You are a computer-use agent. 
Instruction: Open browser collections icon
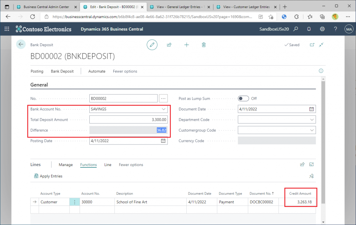[322, 17]
